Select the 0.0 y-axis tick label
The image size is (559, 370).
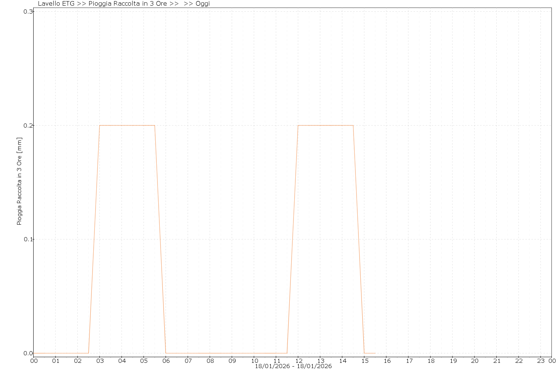[28, 353]
